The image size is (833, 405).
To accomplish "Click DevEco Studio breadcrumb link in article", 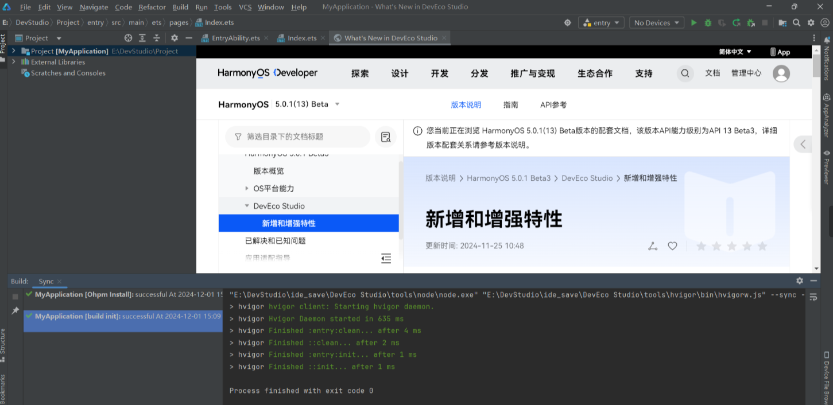I will (587, 178).
